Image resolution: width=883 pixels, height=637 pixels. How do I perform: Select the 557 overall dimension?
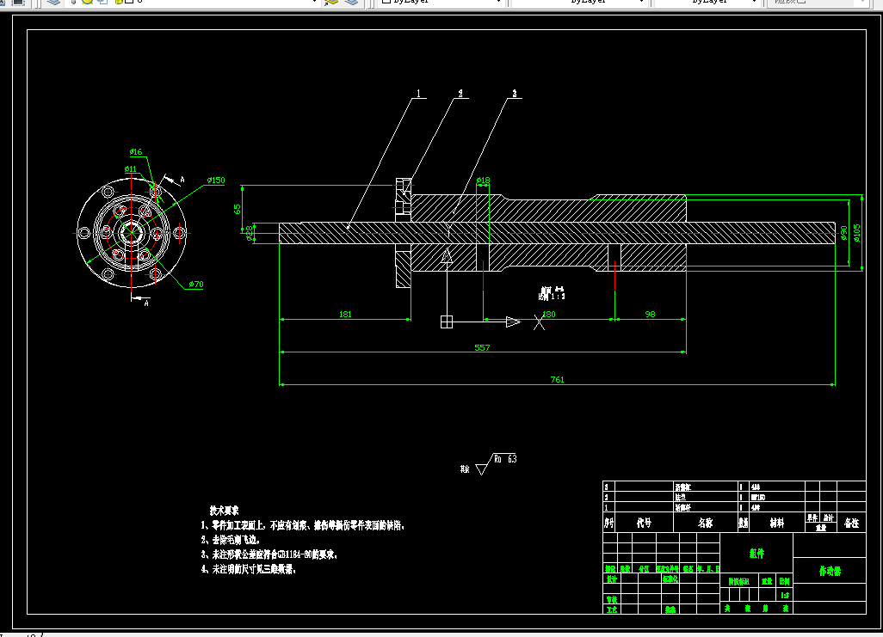(482, 347)
